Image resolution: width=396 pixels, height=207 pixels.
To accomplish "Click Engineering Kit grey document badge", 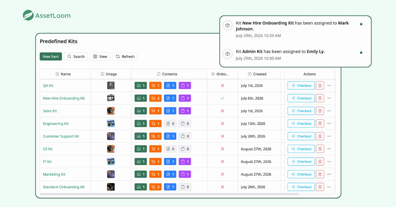I will (170, 124).
